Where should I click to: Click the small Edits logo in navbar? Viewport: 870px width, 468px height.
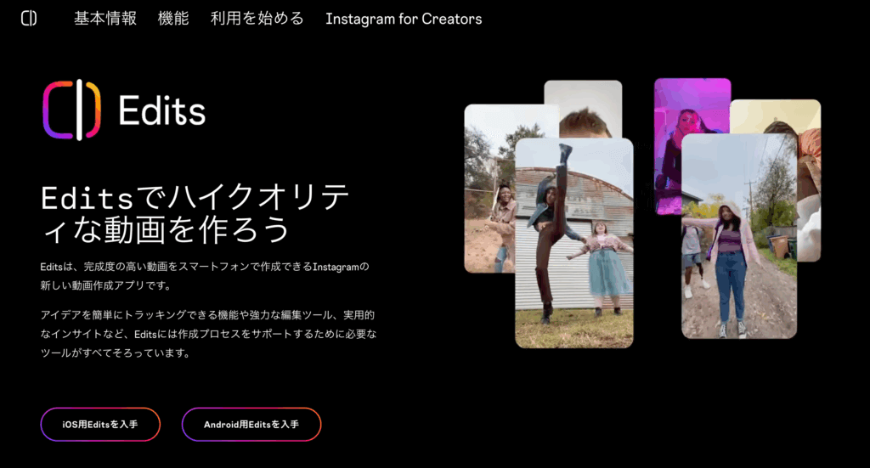point(29,19)
